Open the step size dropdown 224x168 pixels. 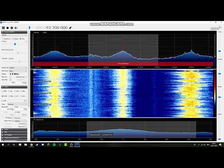[x=21, y=121]
